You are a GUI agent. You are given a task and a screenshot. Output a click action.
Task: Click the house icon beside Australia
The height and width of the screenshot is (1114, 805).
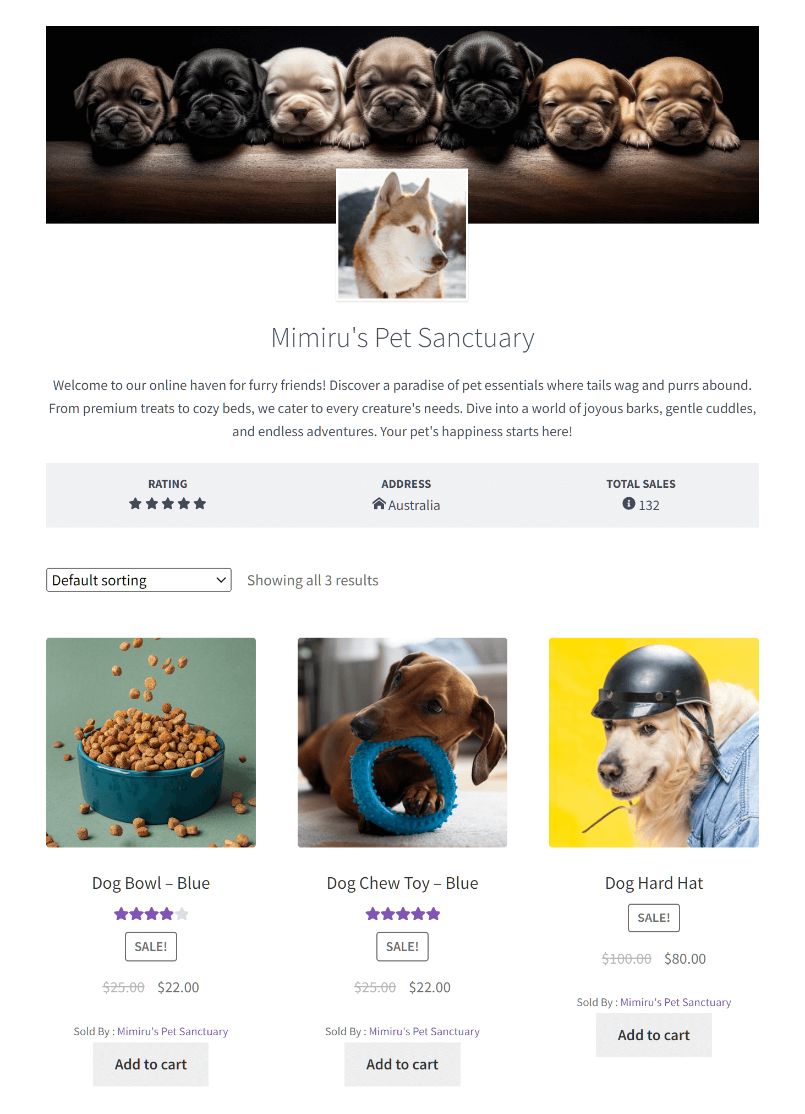(x=379, y=504)
